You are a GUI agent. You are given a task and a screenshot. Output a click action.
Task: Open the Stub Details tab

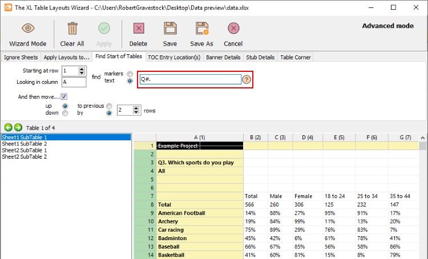click(260, 57)
